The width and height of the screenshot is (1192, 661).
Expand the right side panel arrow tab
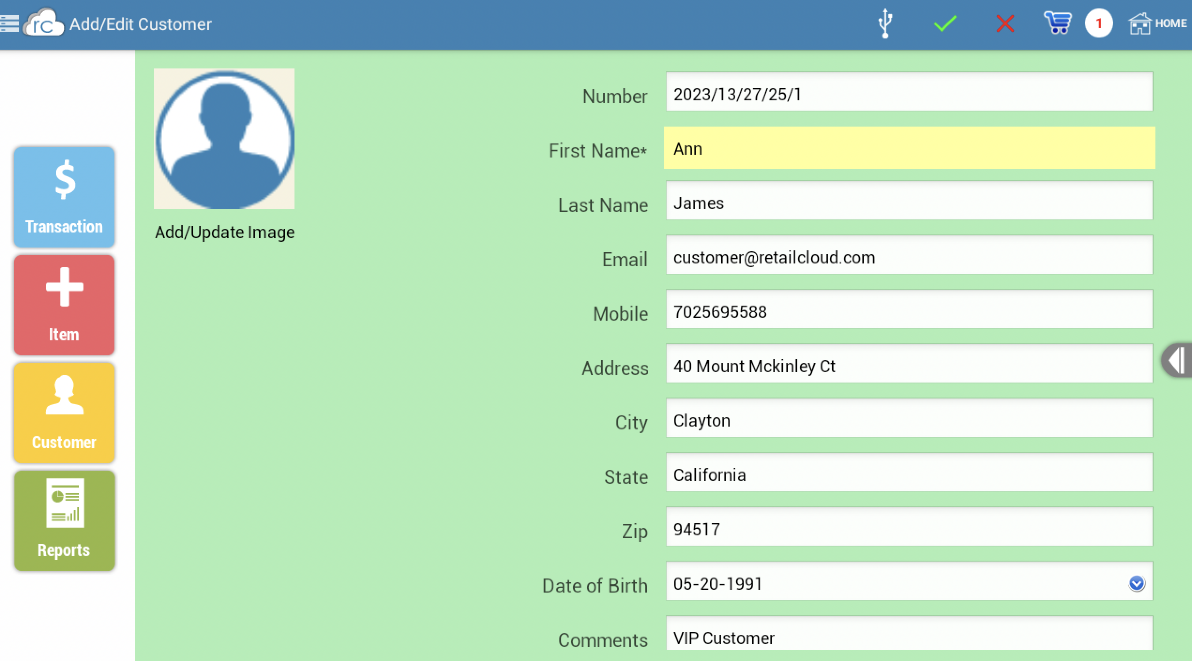tap(1177, 360)
